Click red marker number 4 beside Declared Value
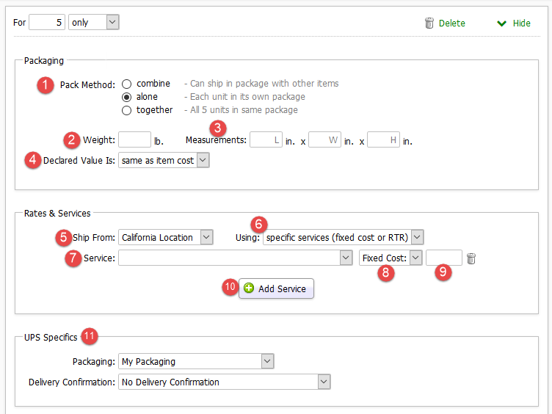This screenshot has height=414, width=552. 32,161
